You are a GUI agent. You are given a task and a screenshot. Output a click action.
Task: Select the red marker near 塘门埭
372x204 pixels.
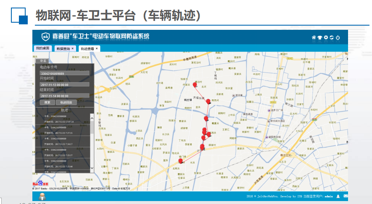point(181,161)
